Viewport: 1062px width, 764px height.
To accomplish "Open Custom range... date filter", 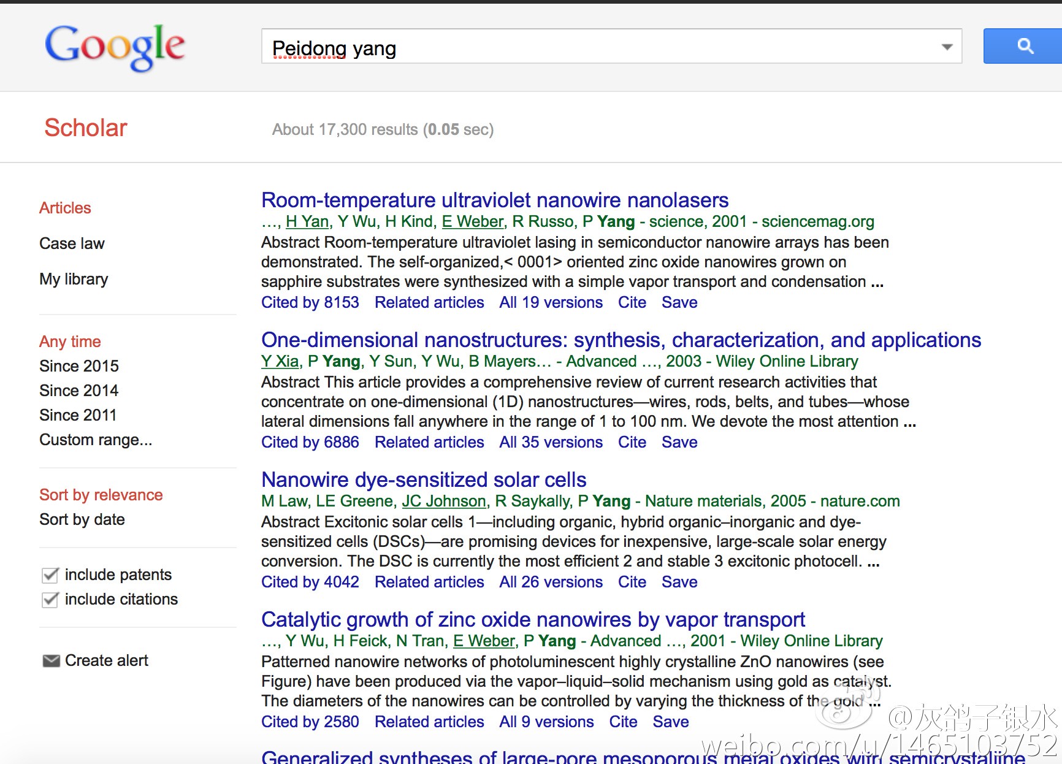I will click(96, 440).
